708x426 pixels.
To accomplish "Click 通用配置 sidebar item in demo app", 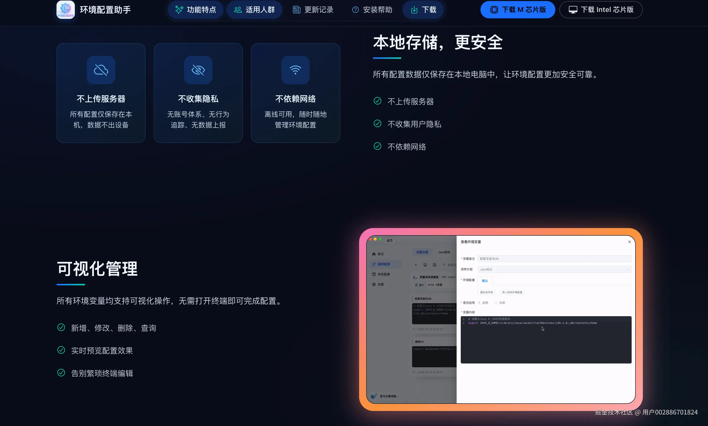I will tap(386, 264).
